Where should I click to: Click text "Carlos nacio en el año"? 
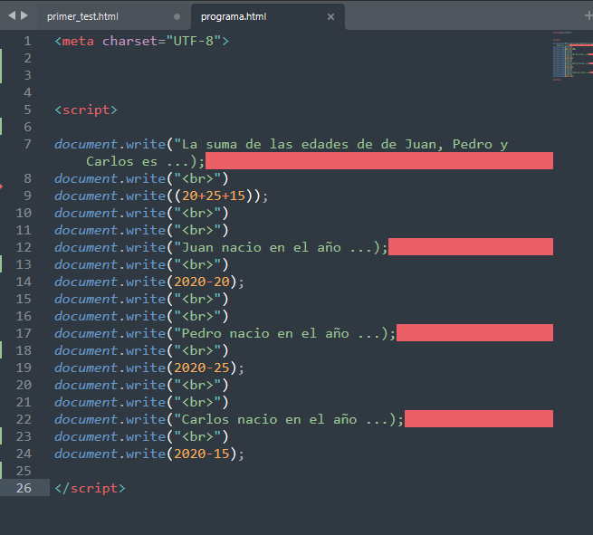tap(269, 419)
